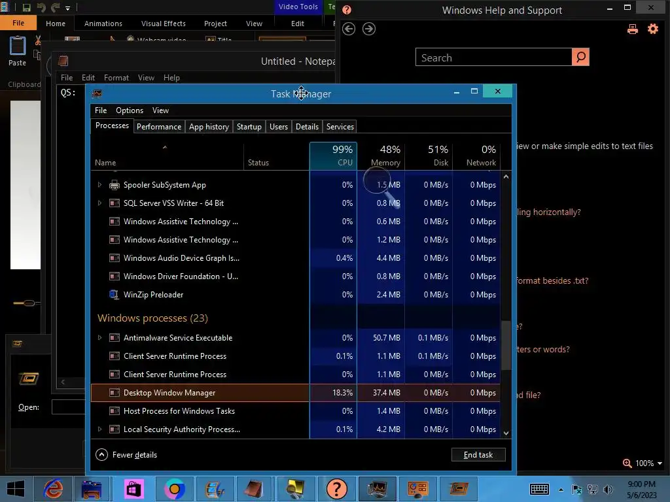Viewport: 670px width, 502px height.
Task: Open the Startup tab
Action: tap(249, 127)
